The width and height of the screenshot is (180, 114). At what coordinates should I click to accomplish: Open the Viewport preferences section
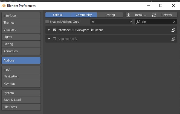21,30
